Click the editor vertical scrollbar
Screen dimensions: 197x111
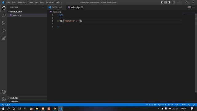pos(196,53)
